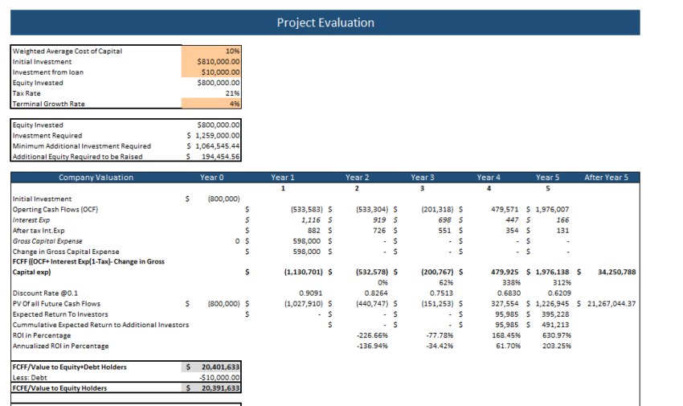Viewport: 683px width, 406px height.
Task: Select the After Year 5 column header
Action: pyautogui.click(x=607, y=178)
